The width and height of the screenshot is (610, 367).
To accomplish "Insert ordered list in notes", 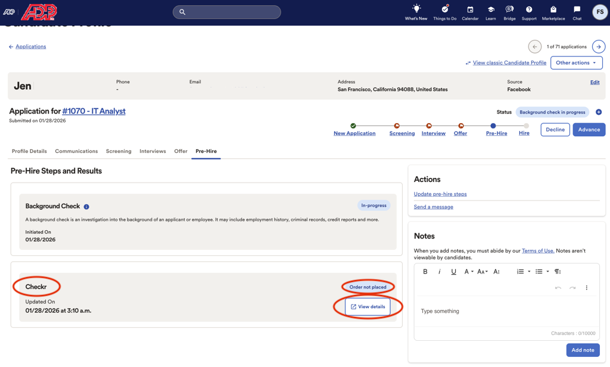I will pyautogui.click(x=520, y=271).
